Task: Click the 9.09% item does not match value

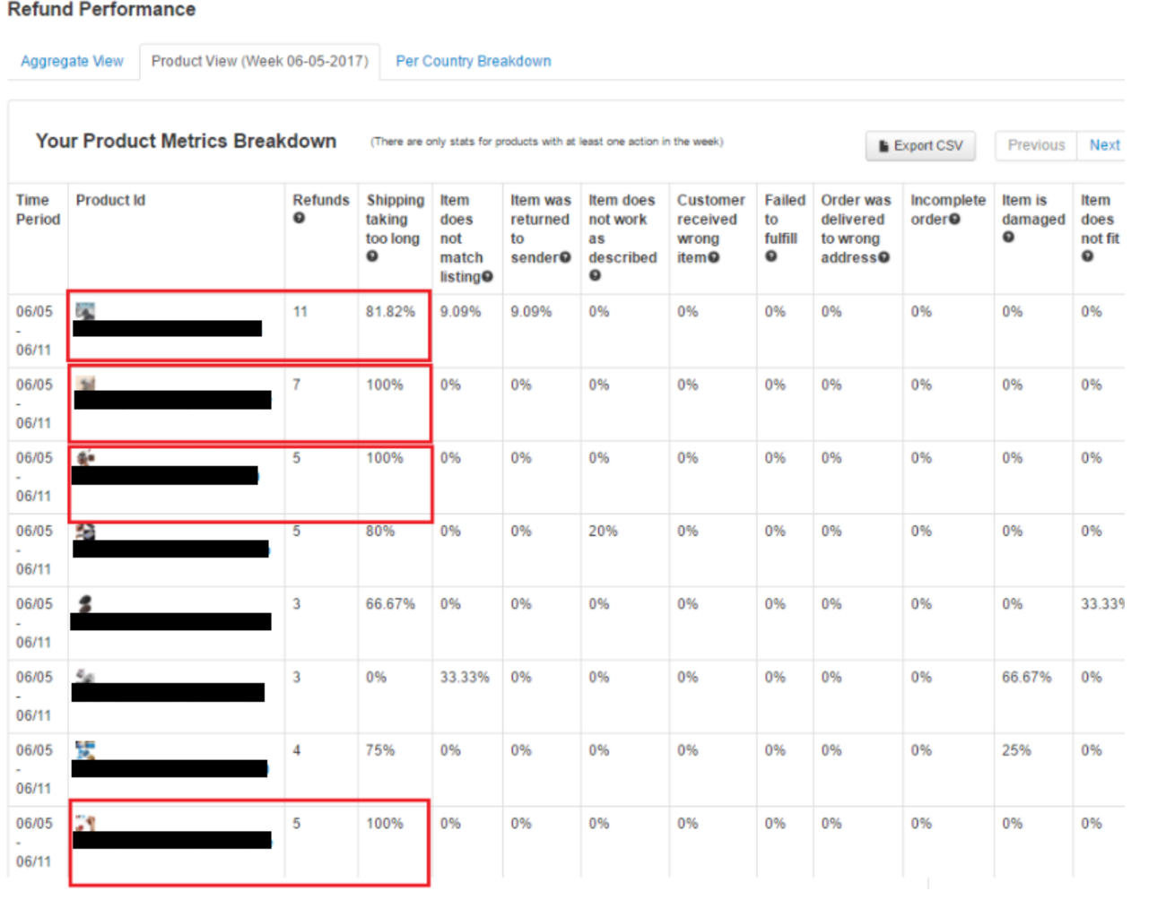Action: (x=460, y=312)
